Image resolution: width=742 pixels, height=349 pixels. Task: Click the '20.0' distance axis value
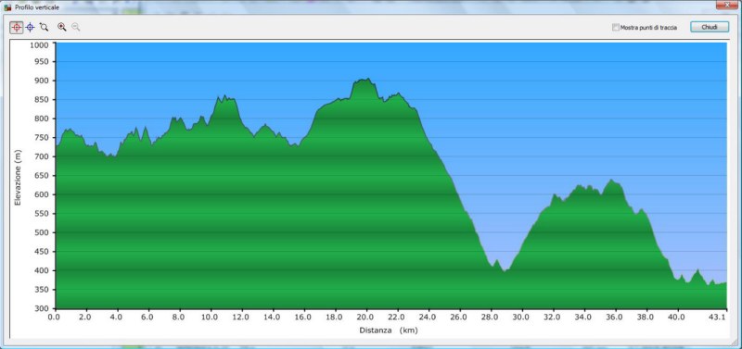[365, 318]
